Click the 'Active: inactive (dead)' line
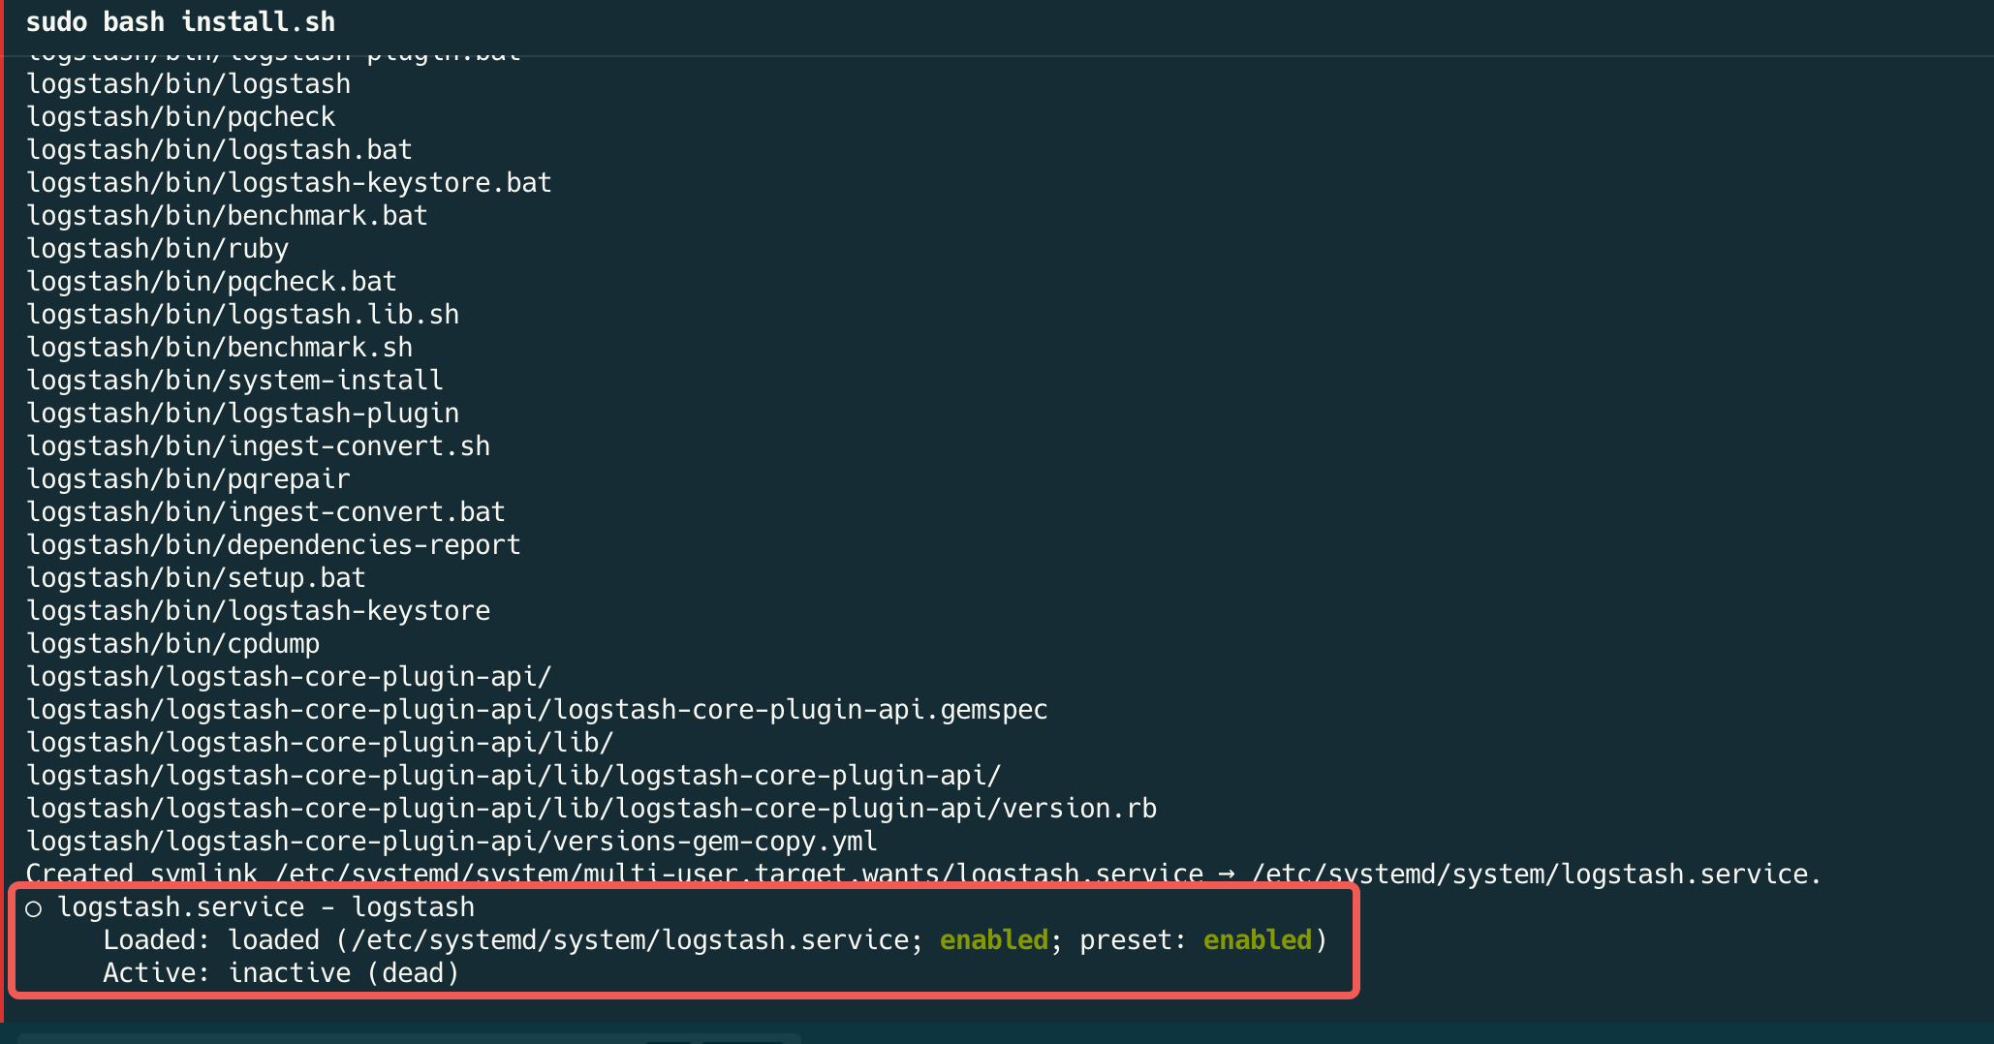The image size is (1994, 1044). click(281, 973)
